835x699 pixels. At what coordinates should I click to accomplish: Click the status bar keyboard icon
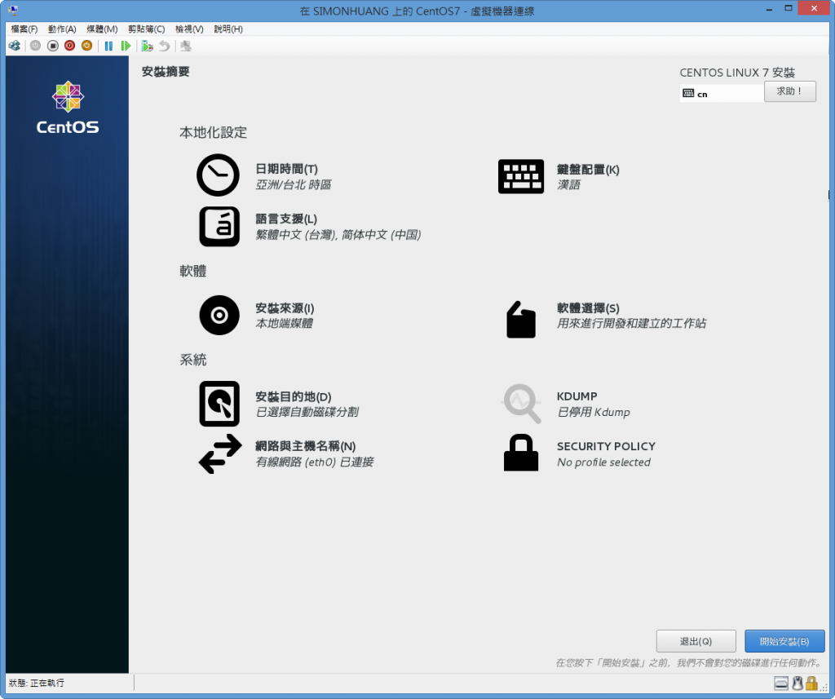pyautogui.click(x=780, y=683)
